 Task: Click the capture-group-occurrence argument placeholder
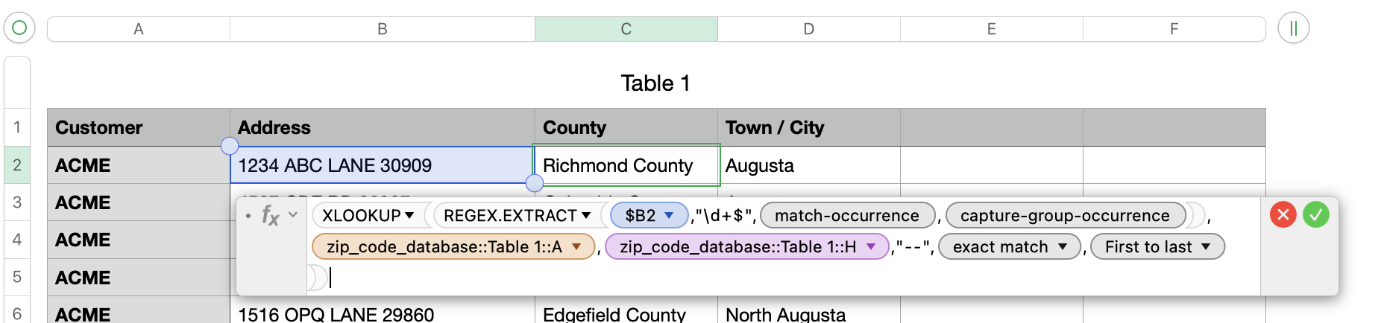(x=1065, y=216)
